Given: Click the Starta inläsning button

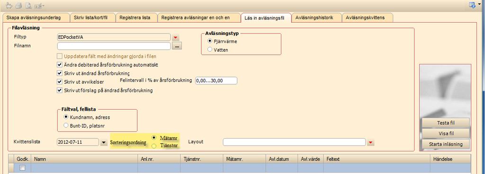Looking at the screenshot, I should tap(446, 144).
